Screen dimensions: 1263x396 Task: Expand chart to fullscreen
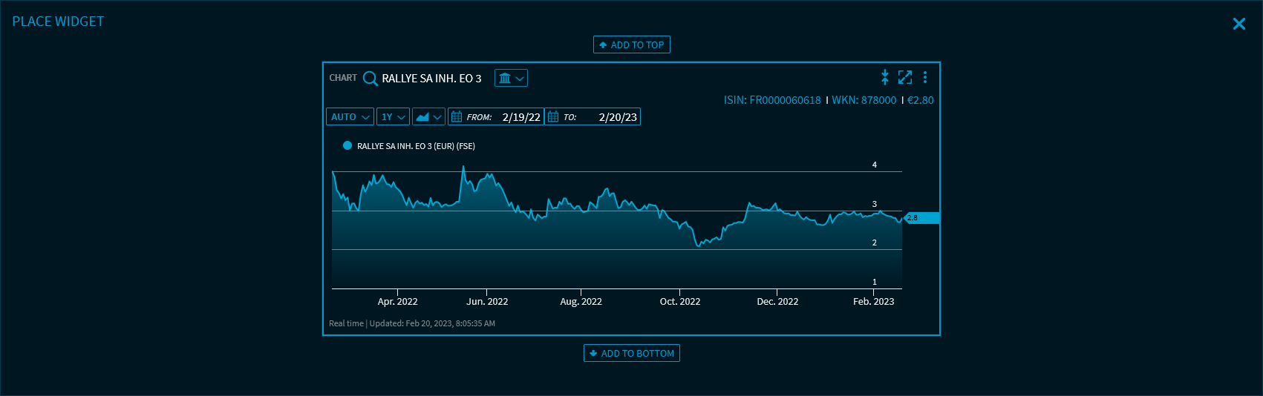904,77
